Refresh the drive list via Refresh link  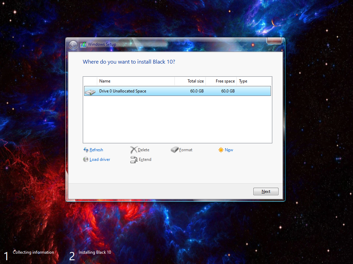tap(96, 150)
